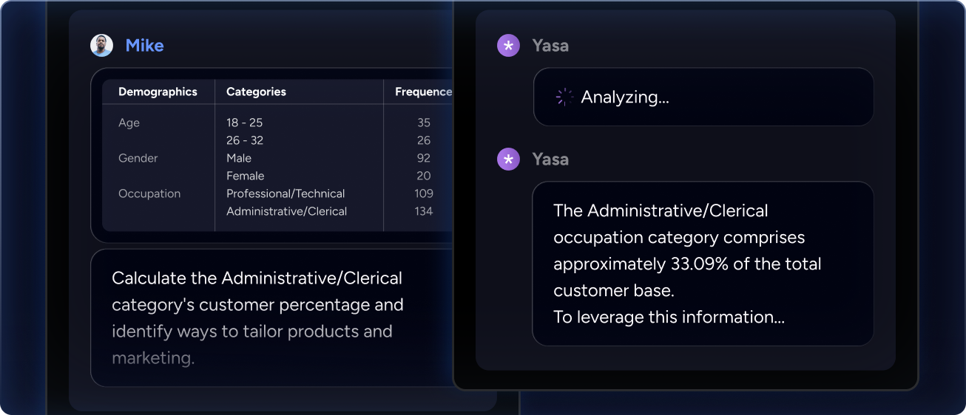This screenshot has width=966, height=415.
Task: Click the Occupation row label
Action: (149, 193)
